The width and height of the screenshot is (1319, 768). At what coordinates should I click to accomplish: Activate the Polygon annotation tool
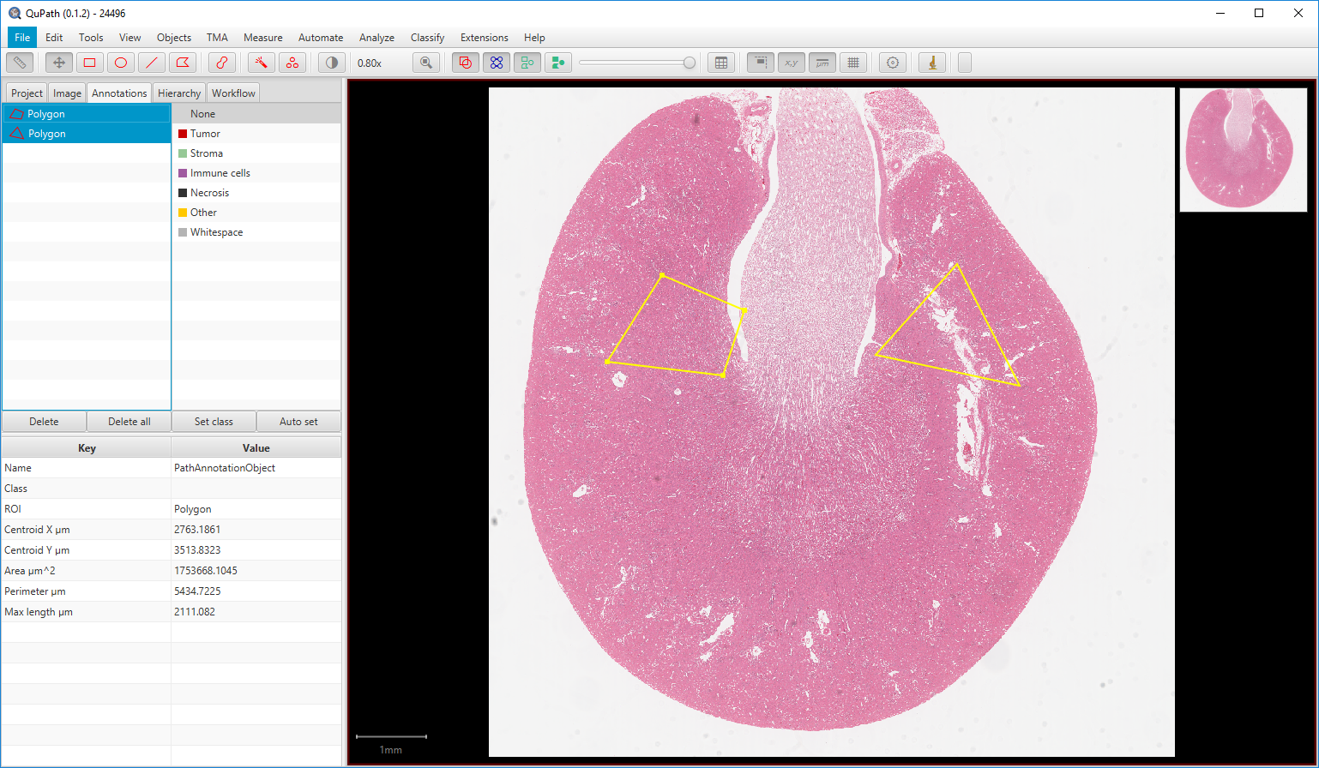point(183,62)
